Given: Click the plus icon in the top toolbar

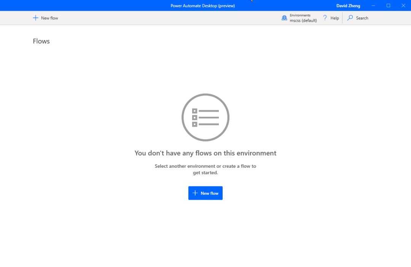Looking at the screenshot, I should tap(35, 18).
